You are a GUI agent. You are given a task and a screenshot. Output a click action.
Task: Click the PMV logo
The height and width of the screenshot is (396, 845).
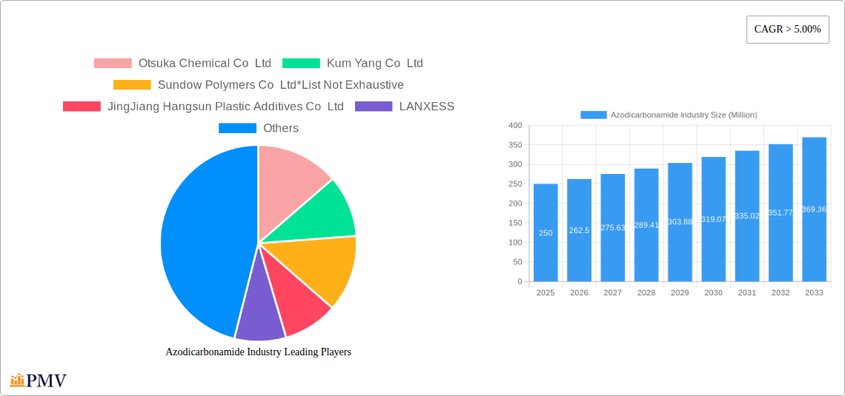[x=39, y=380]
